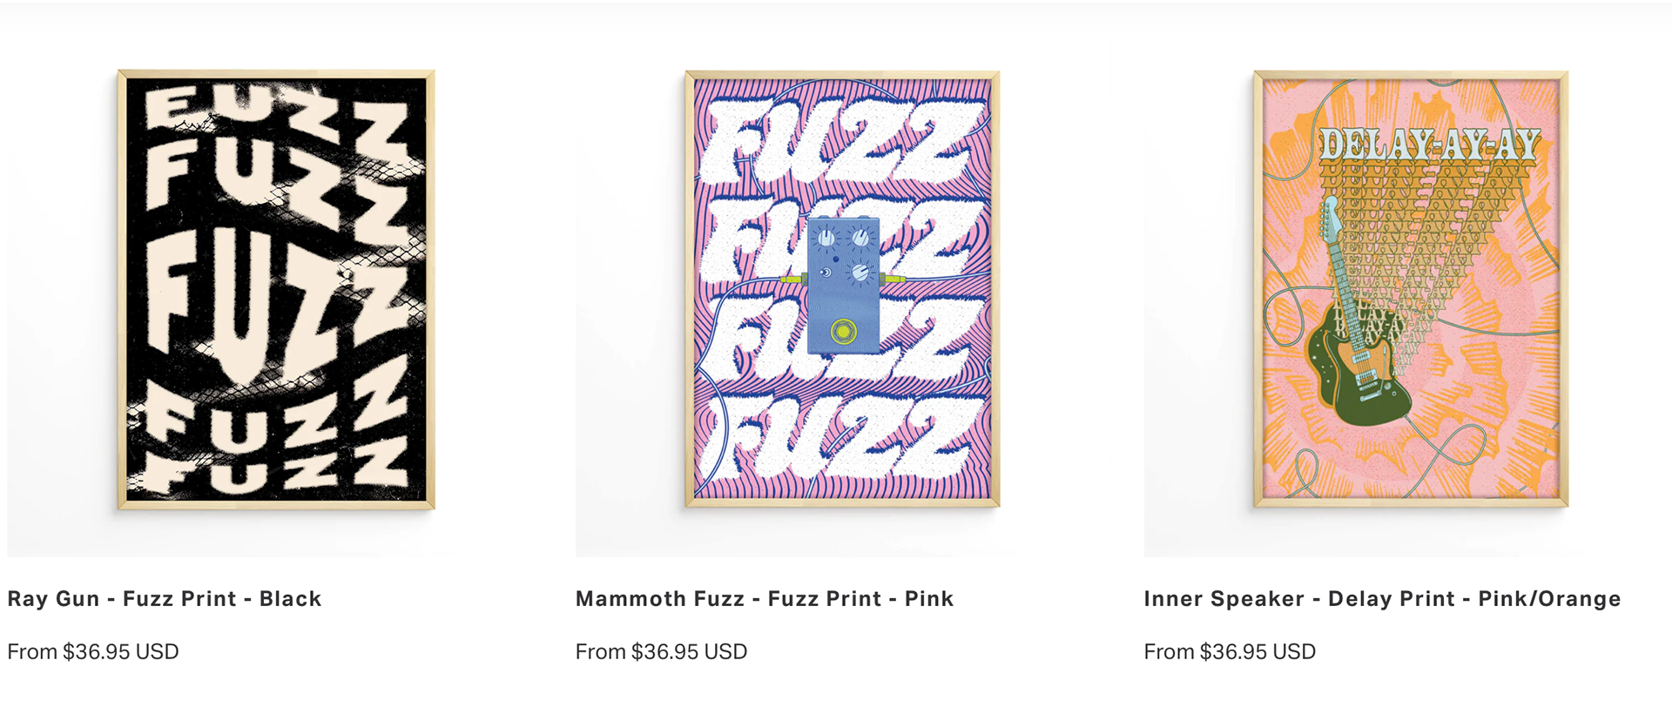The width and height of the screenshot is (1672, 714).
Task: Open the "Mammoth Fuzz - Fuzz Print - Pink" title link
Action: 764,599
